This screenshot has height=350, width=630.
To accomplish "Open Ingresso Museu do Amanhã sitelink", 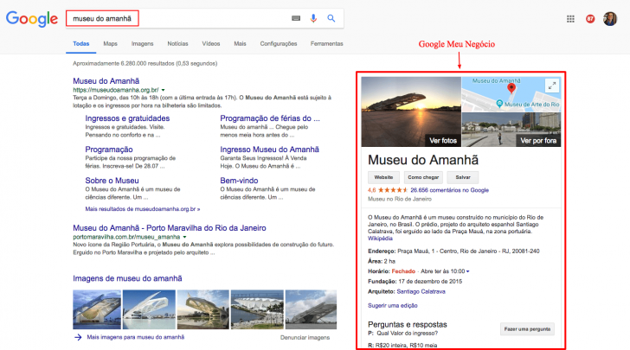I will point(270,150).
